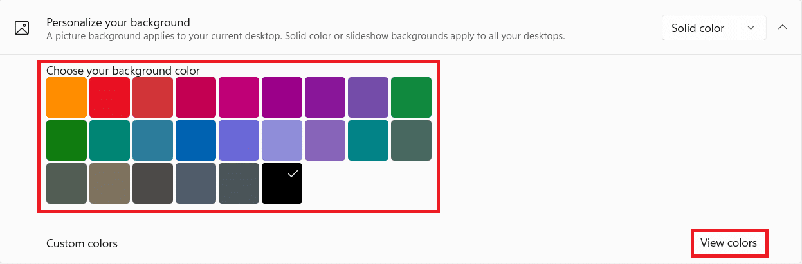This screenshot has height=264, width=802.
Task: Collapse the Personalize your background section
Action: [x=783, y=28]
